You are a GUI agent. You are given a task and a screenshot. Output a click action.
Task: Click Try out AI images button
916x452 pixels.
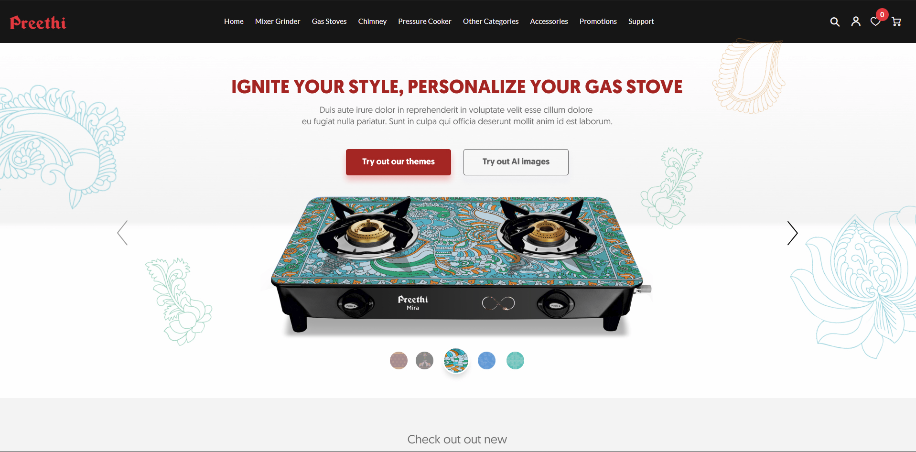point(516,162)
